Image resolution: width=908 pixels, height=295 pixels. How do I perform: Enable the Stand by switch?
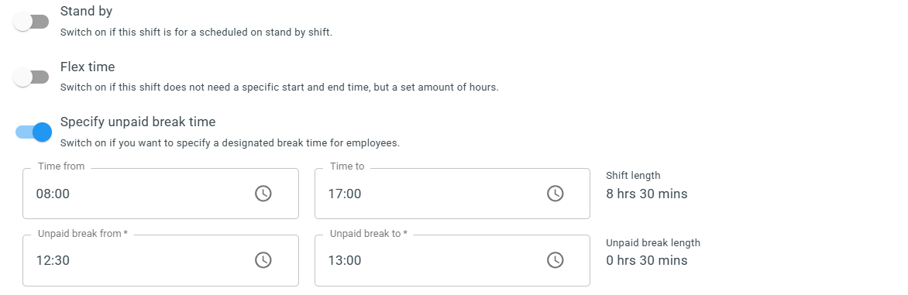tap(32, 22)
